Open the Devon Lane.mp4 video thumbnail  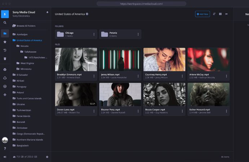coord(76,95)
